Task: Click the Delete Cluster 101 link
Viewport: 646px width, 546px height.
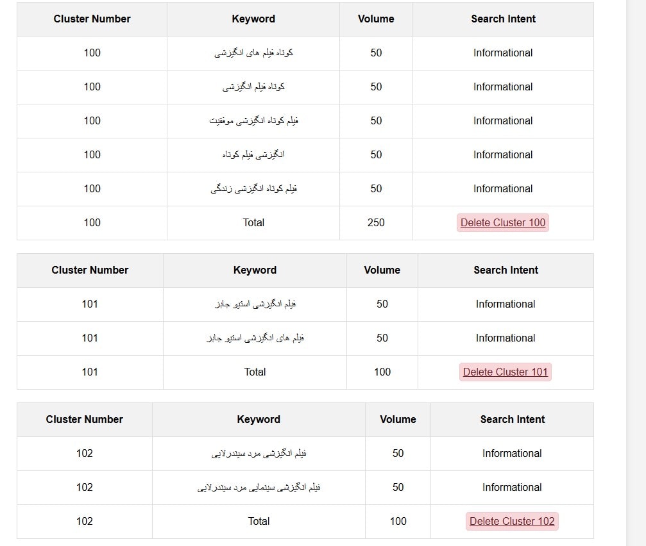Action: point(506,372)
